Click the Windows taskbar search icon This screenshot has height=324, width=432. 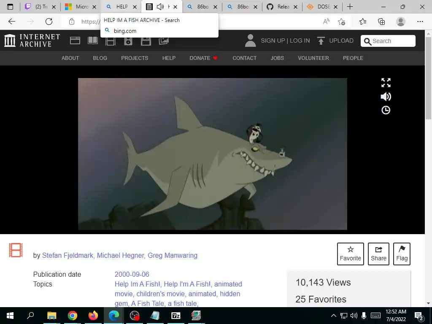[30, 316]
